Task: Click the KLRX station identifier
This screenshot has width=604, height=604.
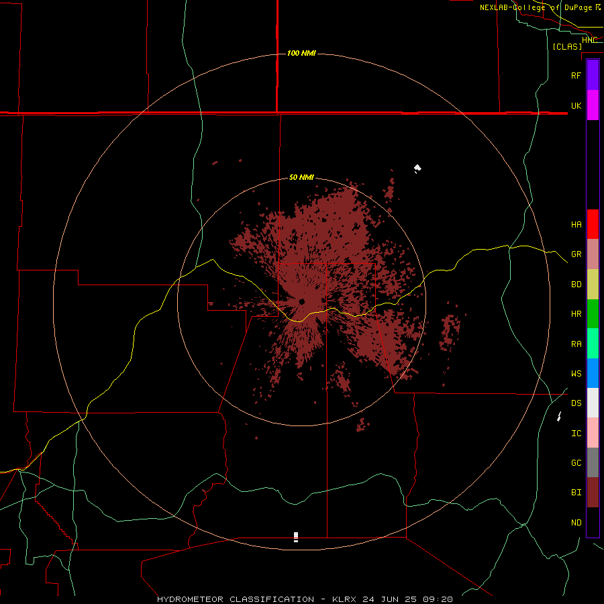Action: coord(344,599)
